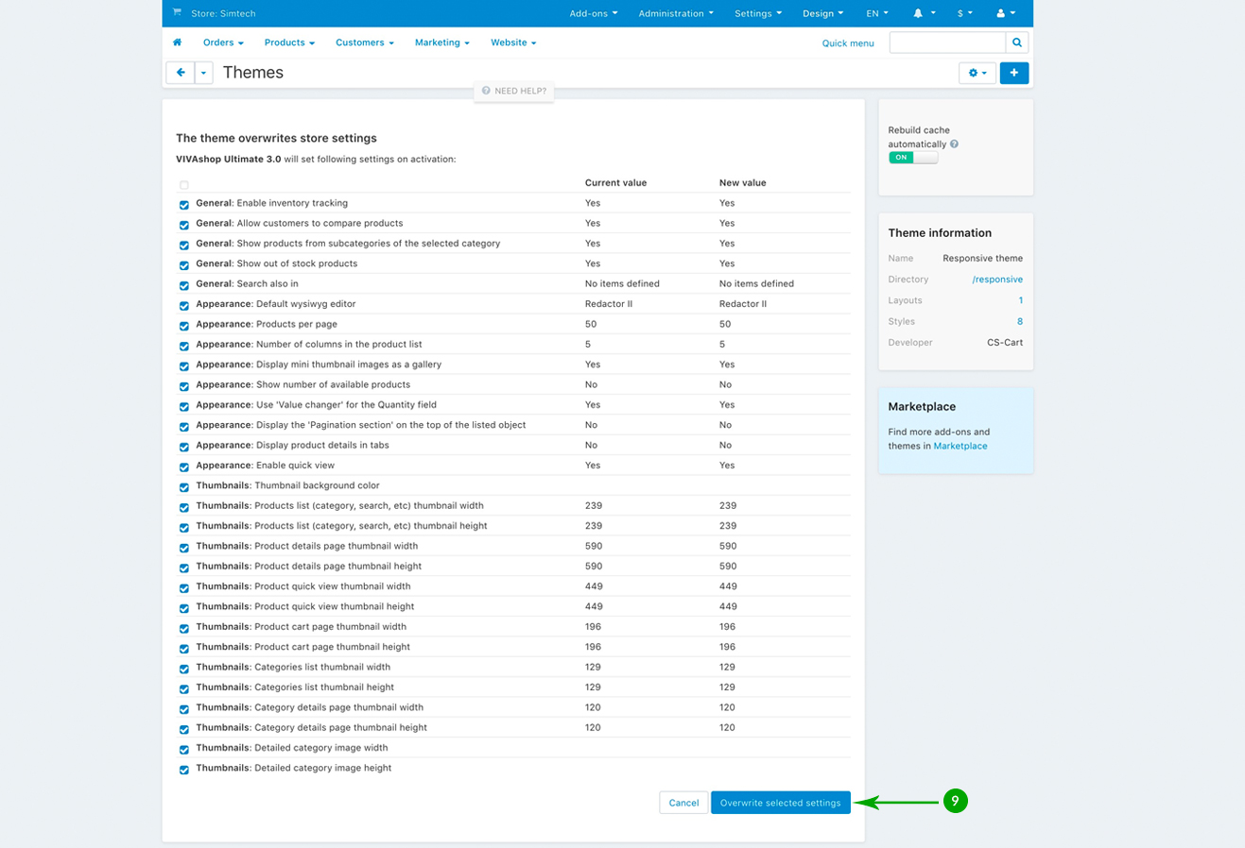This screenshot has height=848, width=1245.
Task: Click help icon beside Rebuild cache automatically
Action: coord(954,144)
